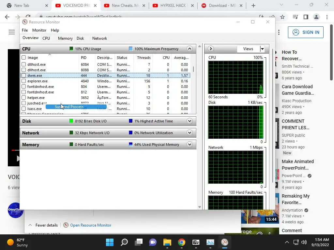Check the dllhost.exe PID 6084 checkbox
The height and width of the screenshot is (250, 334).
[23, 64]
